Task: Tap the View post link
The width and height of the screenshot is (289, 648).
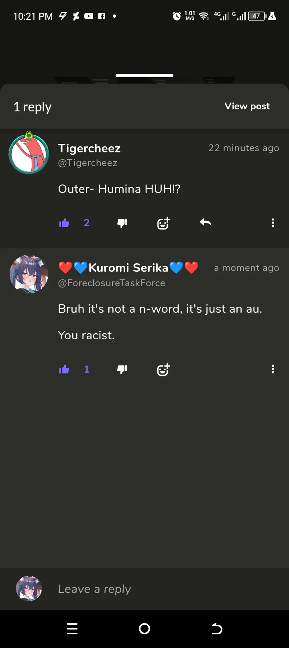Action: point(247,107)
